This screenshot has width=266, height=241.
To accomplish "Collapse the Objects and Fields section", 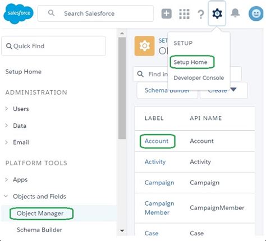I will (6, 196).
